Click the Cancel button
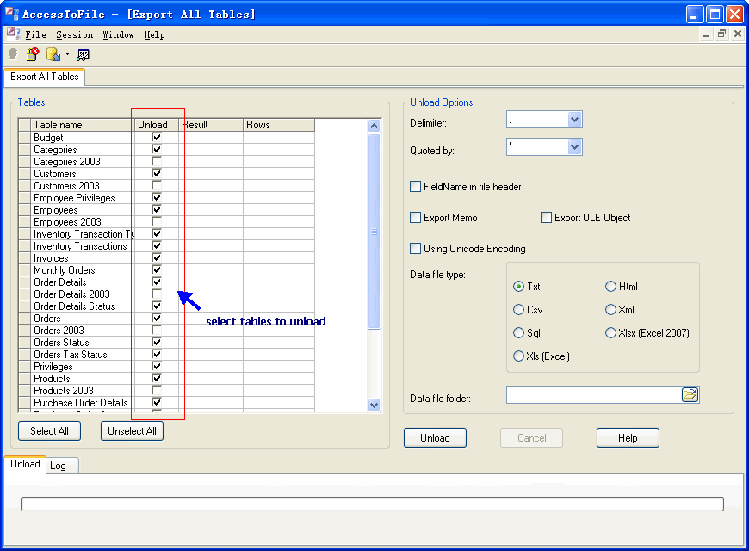This screenshot has width=749, height=551. [531, 437]
